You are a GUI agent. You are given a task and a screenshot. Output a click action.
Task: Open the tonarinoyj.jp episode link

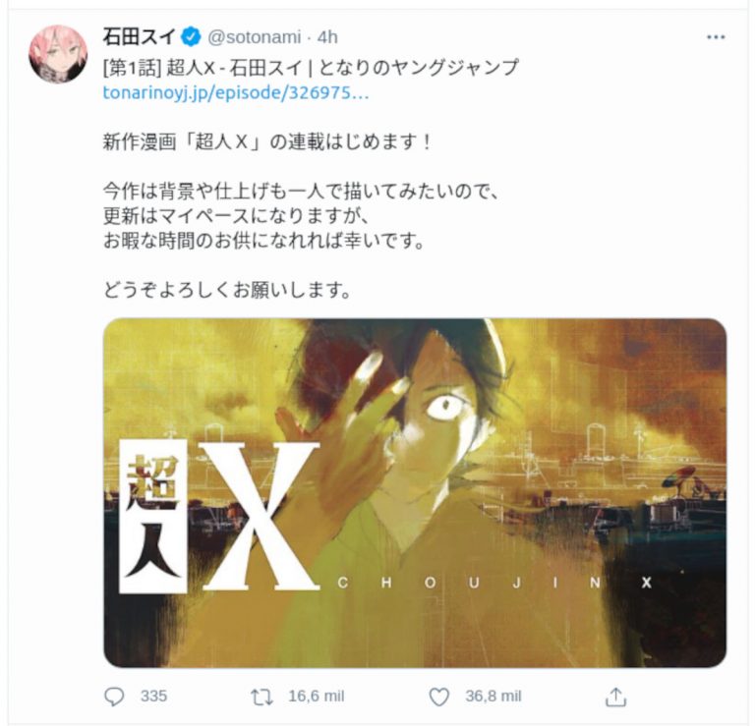click(236, 92)
